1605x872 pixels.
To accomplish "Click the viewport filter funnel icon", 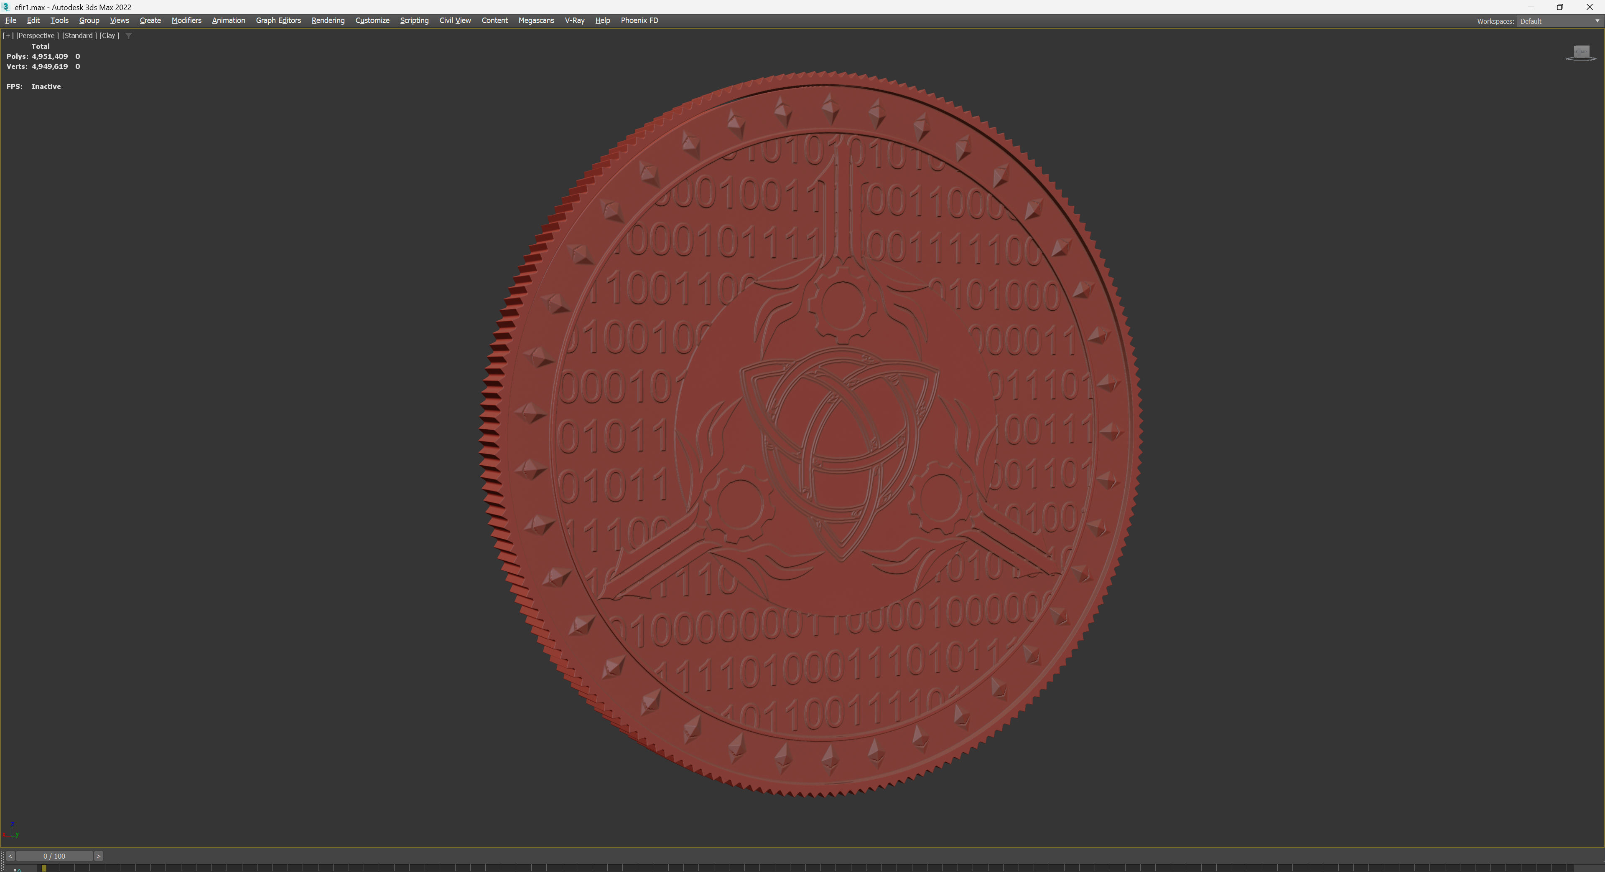I will point(128,35).
